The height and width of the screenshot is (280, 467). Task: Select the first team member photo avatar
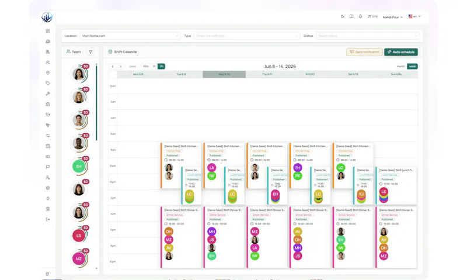[79, 74]
